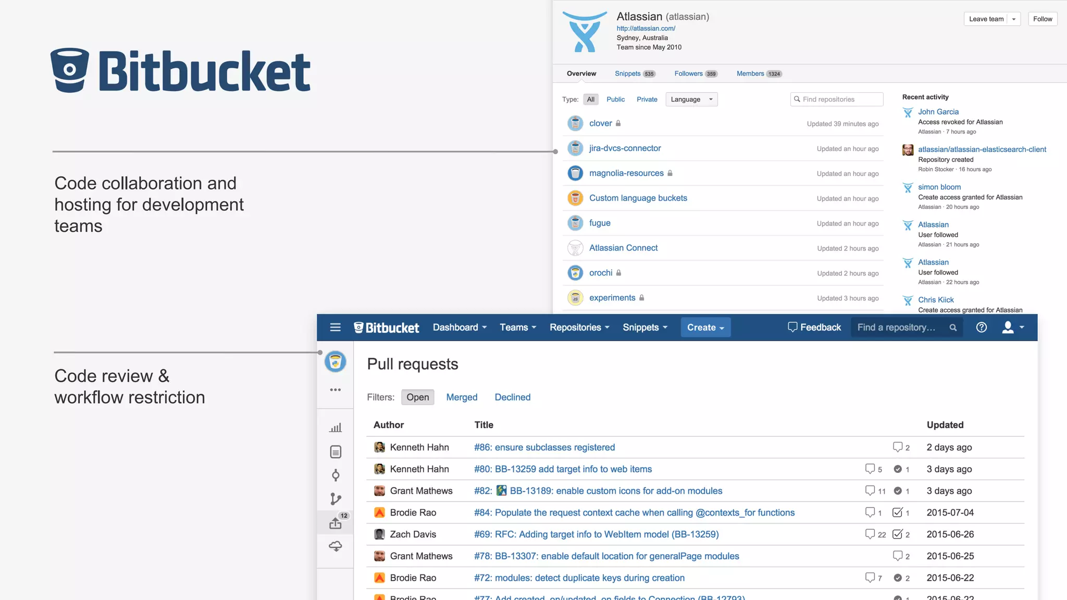Open the Snippets dropdown in the header
1067x600 pixels.
645,328
